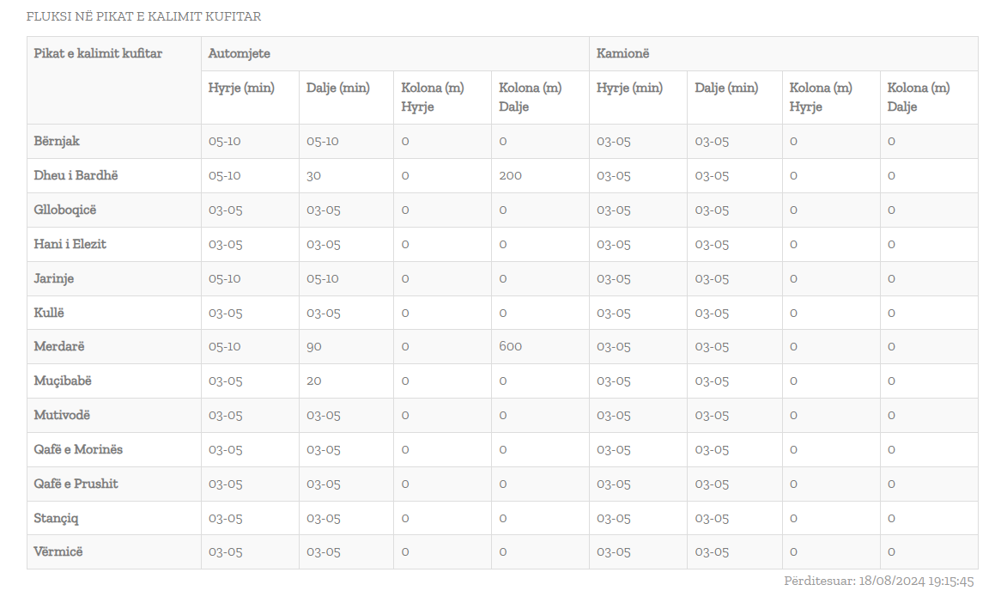
Task: Select the Qafë e Morinës row label
Action: pos(78,449)
